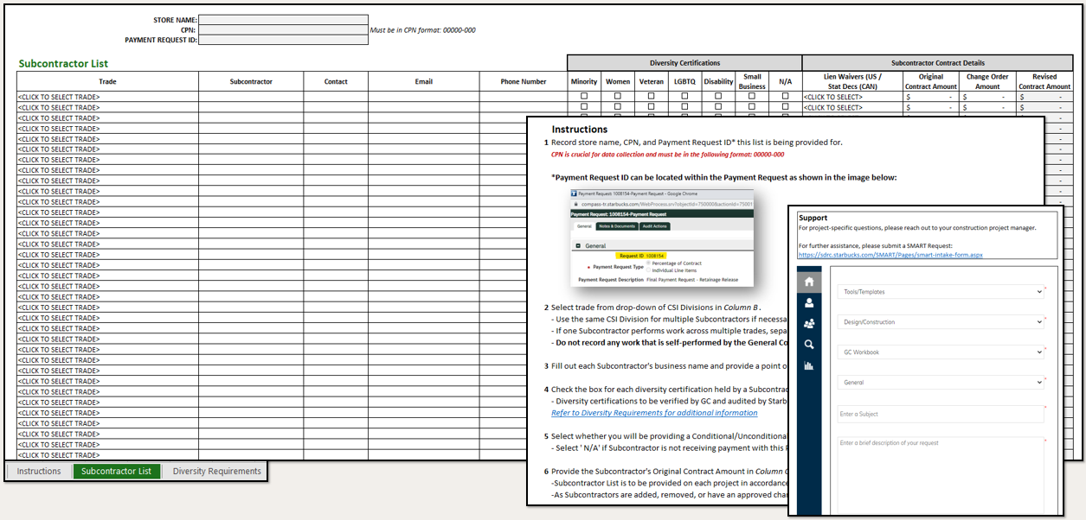
Task: Click the Enter a Subject field
Action: [941, 414]
